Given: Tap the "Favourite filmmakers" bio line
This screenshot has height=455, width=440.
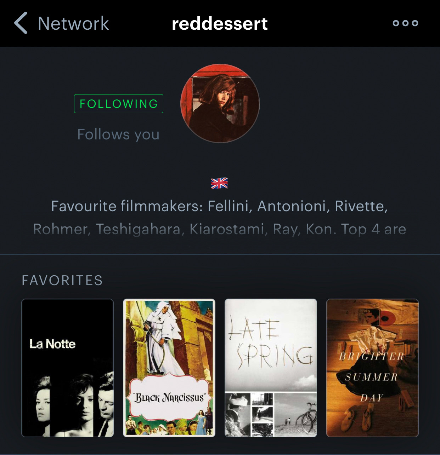Looking at the screenshot, I should 220,206.
